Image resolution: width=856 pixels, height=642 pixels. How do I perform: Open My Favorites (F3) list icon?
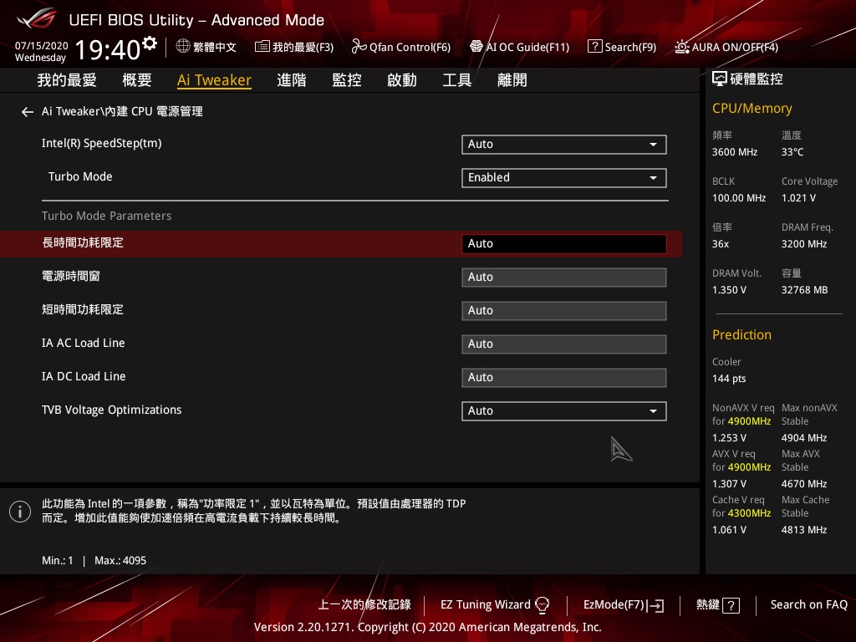[x=262, y=47]
